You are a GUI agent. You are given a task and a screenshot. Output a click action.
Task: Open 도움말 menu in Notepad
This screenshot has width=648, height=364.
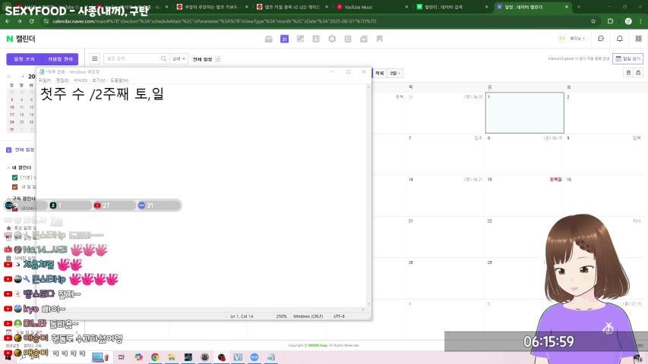(x=119, y=80)
